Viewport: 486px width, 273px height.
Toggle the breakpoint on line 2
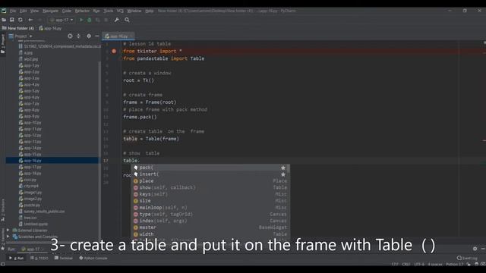(x=114, y=51)
